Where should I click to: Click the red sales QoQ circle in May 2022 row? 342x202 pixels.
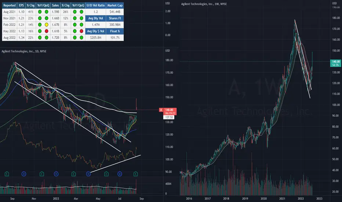click(81, 31)
